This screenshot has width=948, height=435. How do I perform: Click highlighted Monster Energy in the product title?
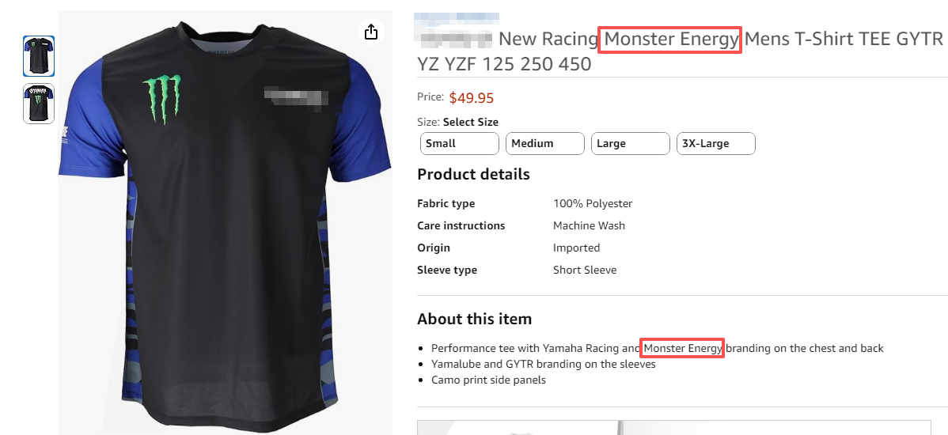(669, 40)
